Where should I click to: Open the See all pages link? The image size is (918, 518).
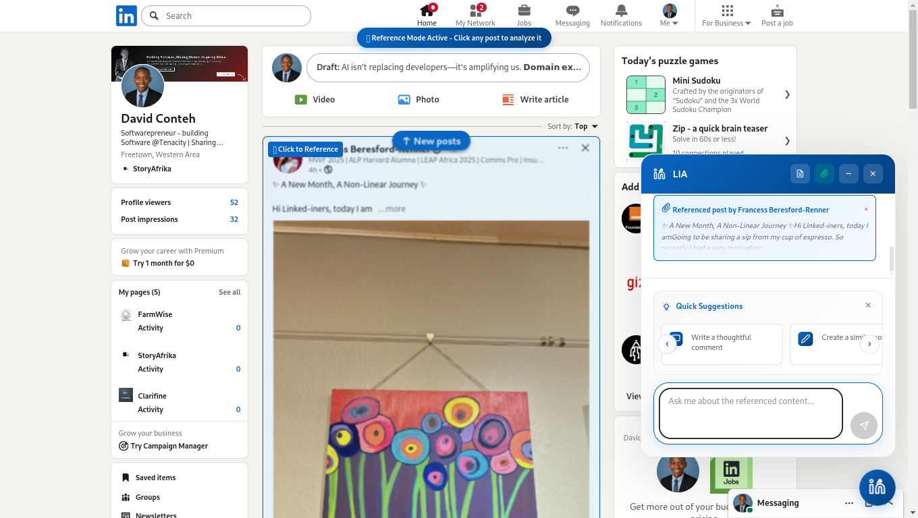[230, 292]
